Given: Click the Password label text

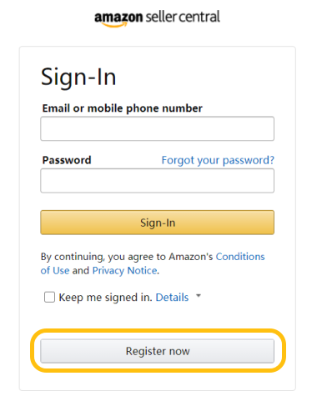Looking at the screenshot, I should tap(67, 160).
